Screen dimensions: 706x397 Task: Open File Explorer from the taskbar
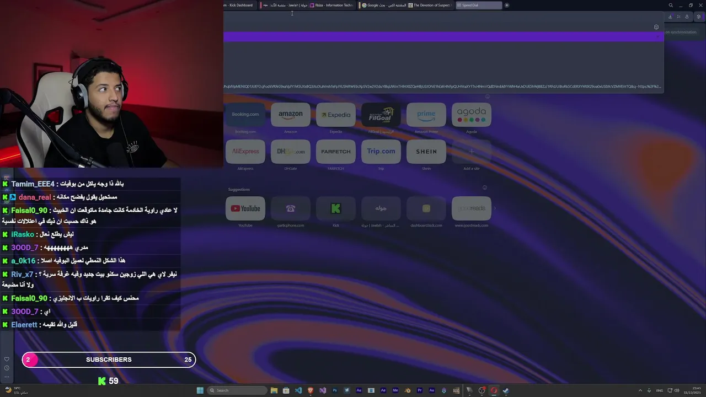[x=274, y=390]
